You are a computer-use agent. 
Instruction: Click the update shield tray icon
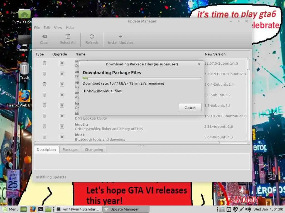[x=235, y=209]
